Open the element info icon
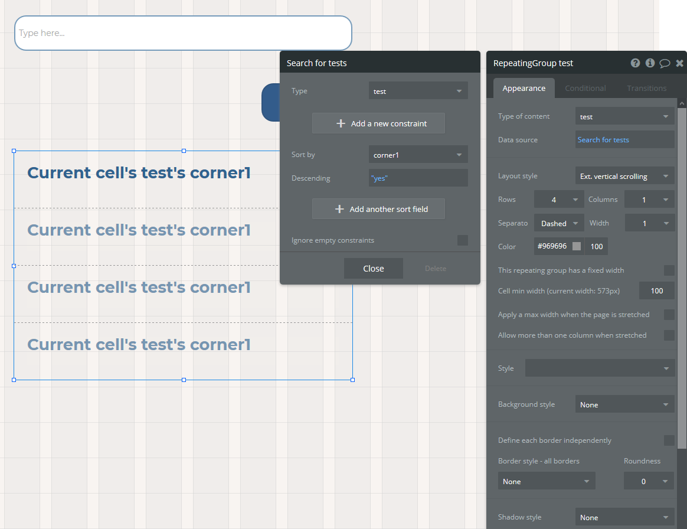The image size is (687, 529). pyautogui.click(x=650, y=63)
